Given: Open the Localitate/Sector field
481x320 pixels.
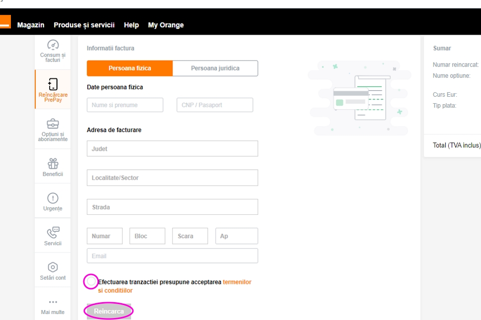Looking at the screenshot, I should (x=172, y=178).
